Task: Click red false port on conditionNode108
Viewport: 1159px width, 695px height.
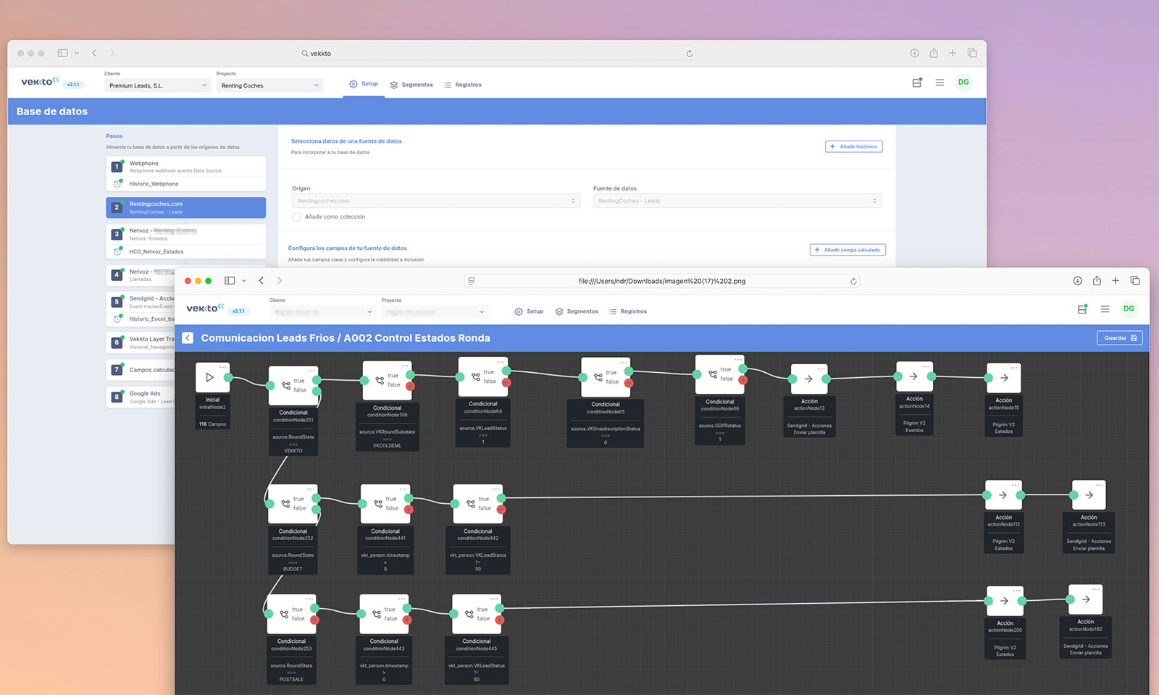Action: click(410, 387)
